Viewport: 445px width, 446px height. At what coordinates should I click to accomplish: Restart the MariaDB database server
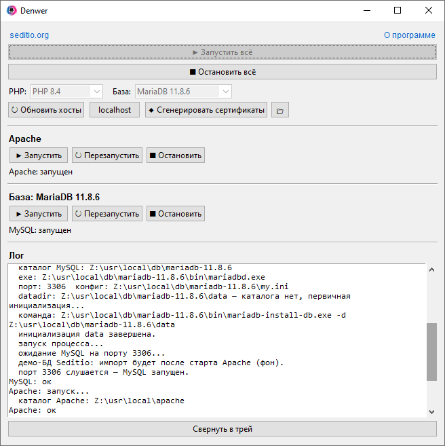[x=107, y=214]
